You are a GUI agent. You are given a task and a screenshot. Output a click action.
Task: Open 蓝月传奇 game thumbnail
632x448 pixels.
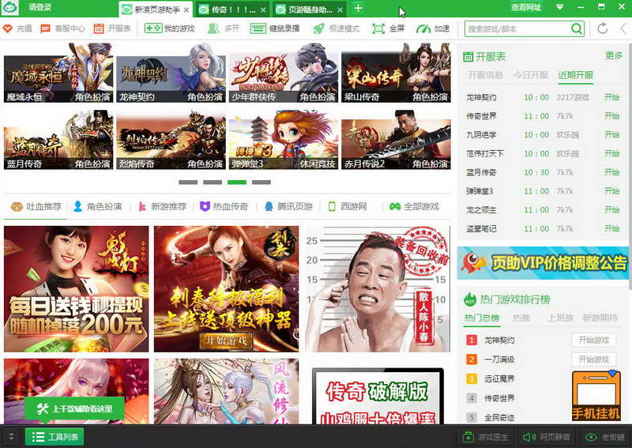pyautogui.click(x=58, y=140)
